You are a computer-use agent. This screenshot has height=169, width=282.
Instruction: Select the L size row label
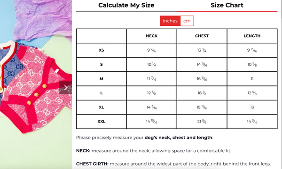102,93
